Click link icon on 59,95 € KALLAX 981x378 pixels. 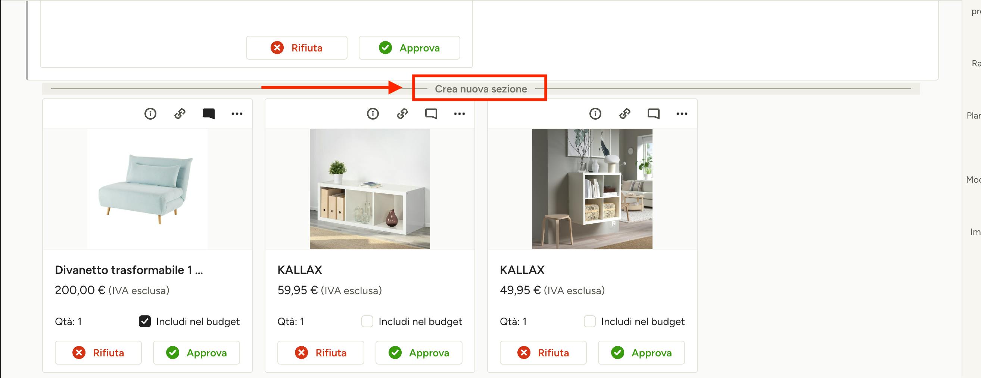(x=402, y=114)
